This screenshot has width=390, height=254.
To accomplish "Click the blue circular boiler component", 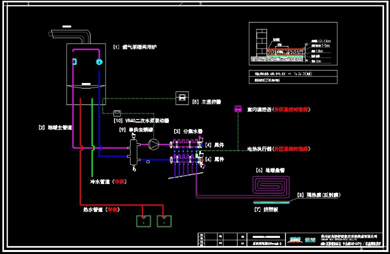I will pyautogui.click(x=99, y=62).
